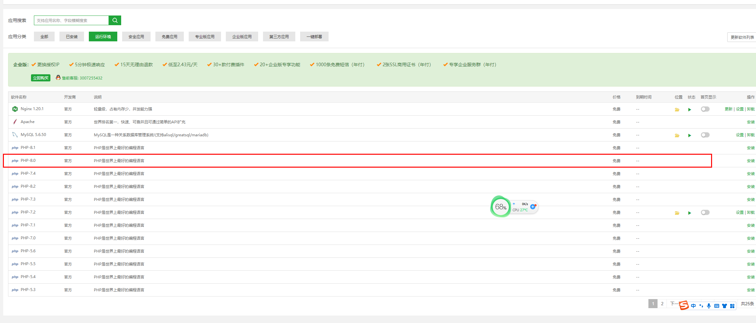Click the green search magnifier button

tap(115, 20)
